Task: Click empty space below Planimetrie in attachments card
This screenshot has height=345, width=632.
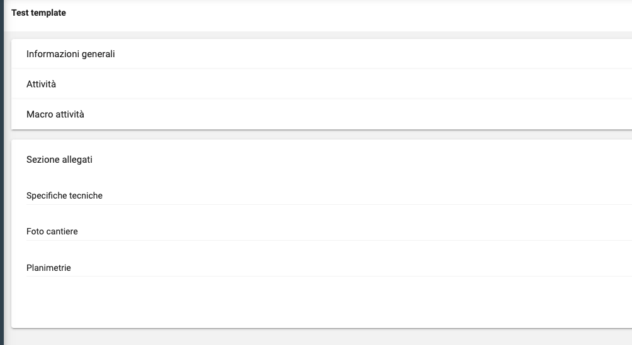Action: pos(315,302)
